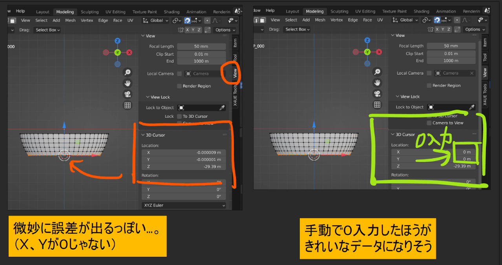
Task: Click red X axis gizmo ball in right screenshot
Action: point(379,52)
